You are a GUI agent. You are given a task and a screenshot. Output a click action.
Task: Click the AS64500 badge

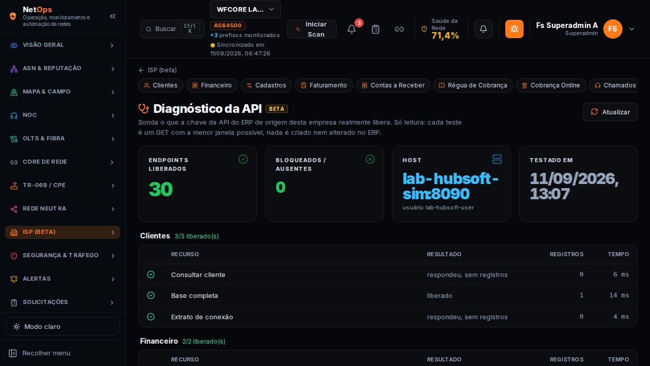point(228,25)
